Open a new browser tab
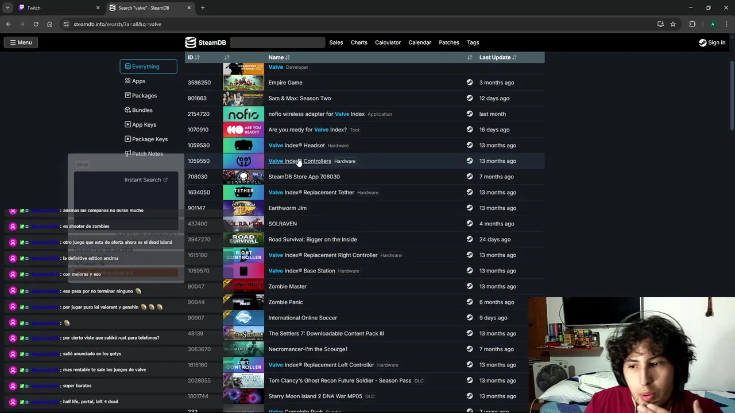Image resolution: width=735 pixels, height=413 pixels. (203, 8)
